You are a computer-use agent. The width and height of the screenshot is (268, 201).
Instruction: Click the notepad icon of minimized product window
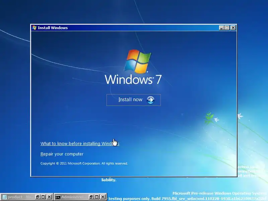4,197
